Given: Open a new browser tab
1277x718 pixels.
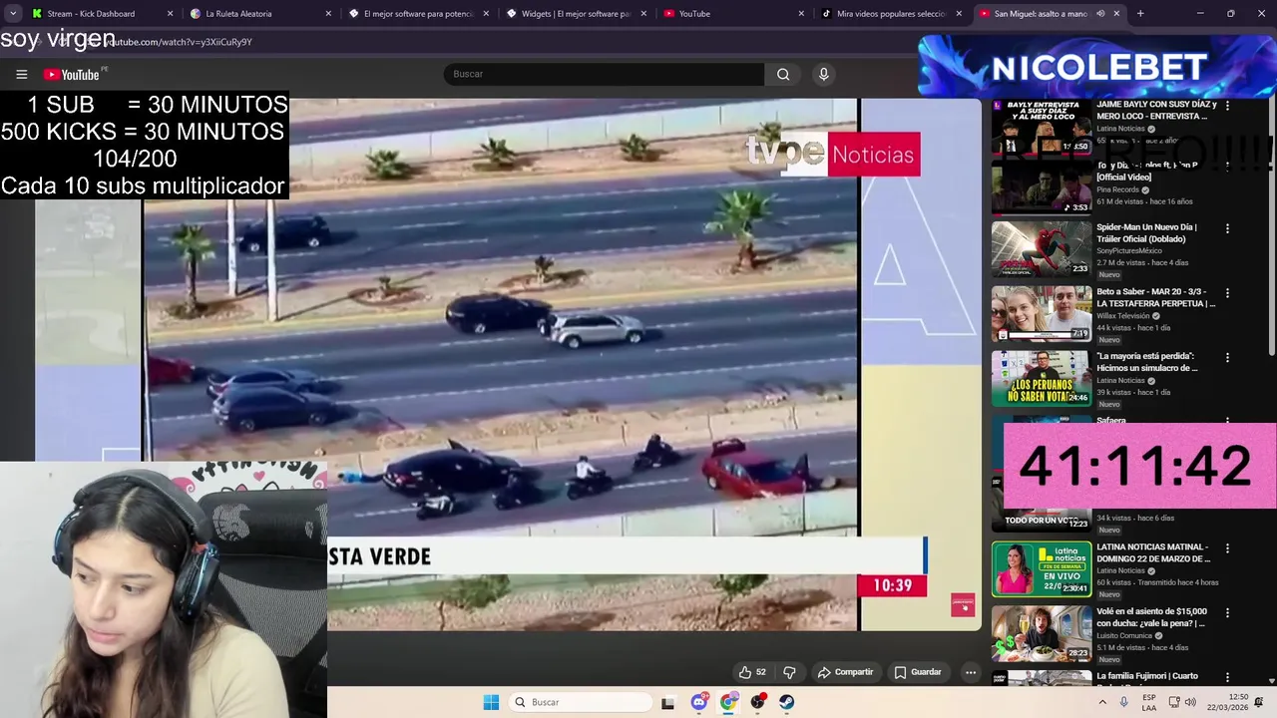Looking at the screenshot, I should coord(1140,14).
